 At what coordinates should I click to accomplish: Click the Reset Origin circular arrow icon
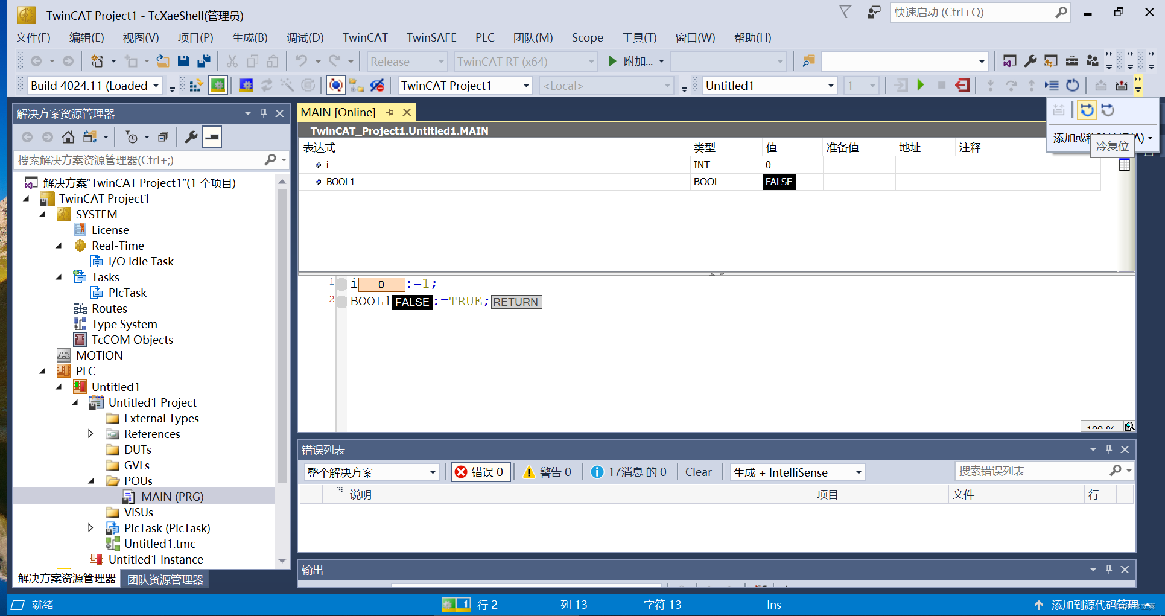pos(1072,86)
